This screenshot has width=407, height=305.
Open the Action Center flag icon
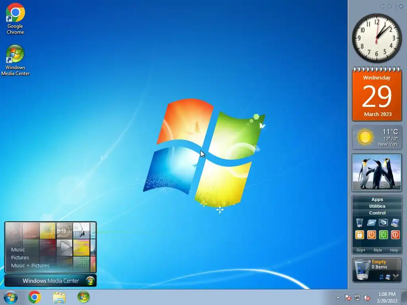(347, 297)
